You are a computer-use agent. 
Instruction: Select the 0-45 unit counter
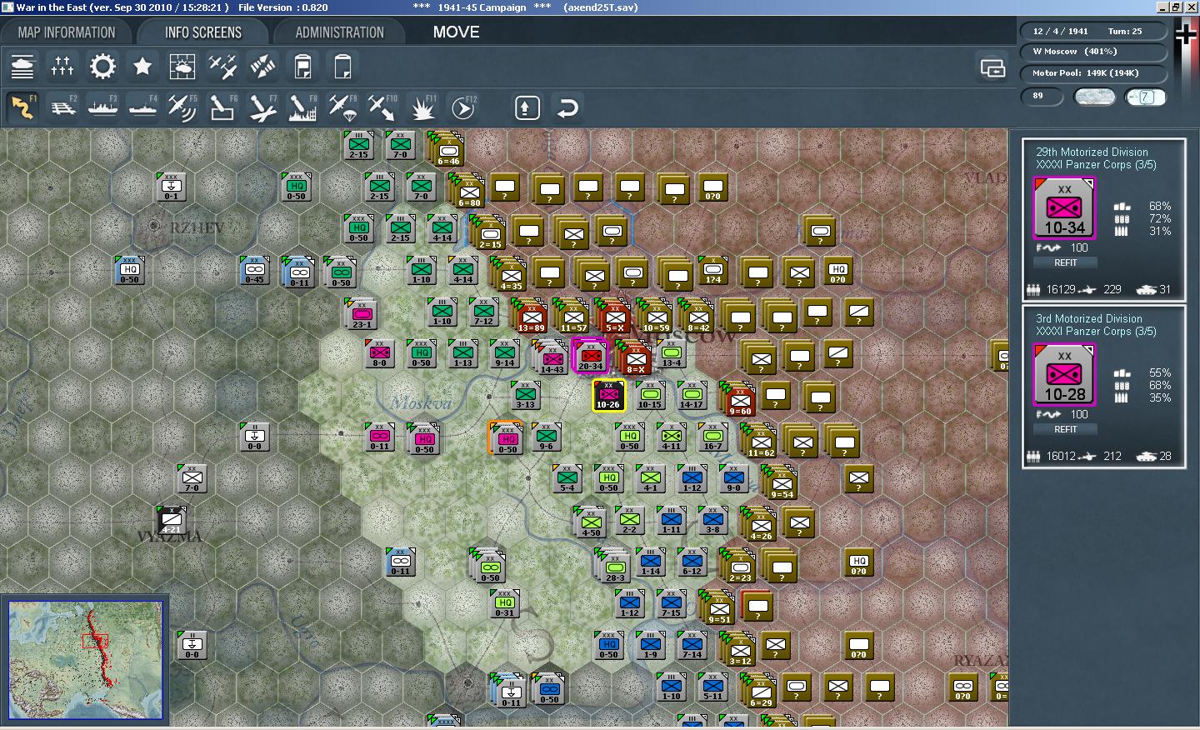pyautogui.click(x=254, y=269)
